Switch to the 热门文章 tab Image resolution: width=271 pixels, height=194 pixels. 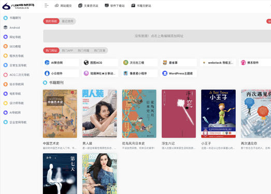[x=99, y=50]
